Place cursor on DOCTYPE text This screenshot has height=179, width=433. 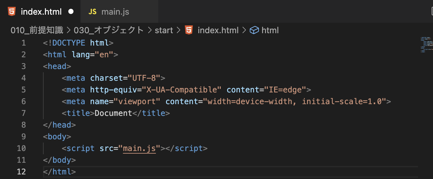tap(69, 43)
